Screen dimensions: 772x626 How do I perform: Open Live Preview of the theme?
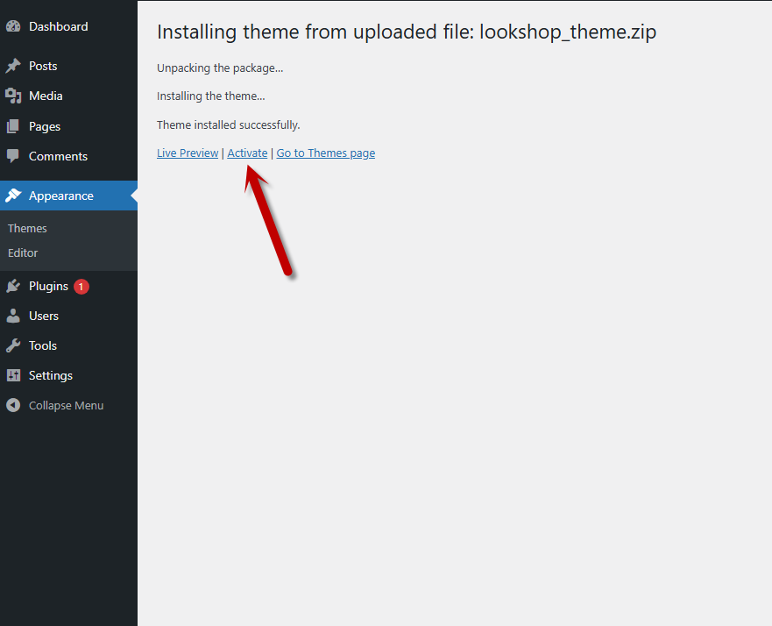[188, 153]
